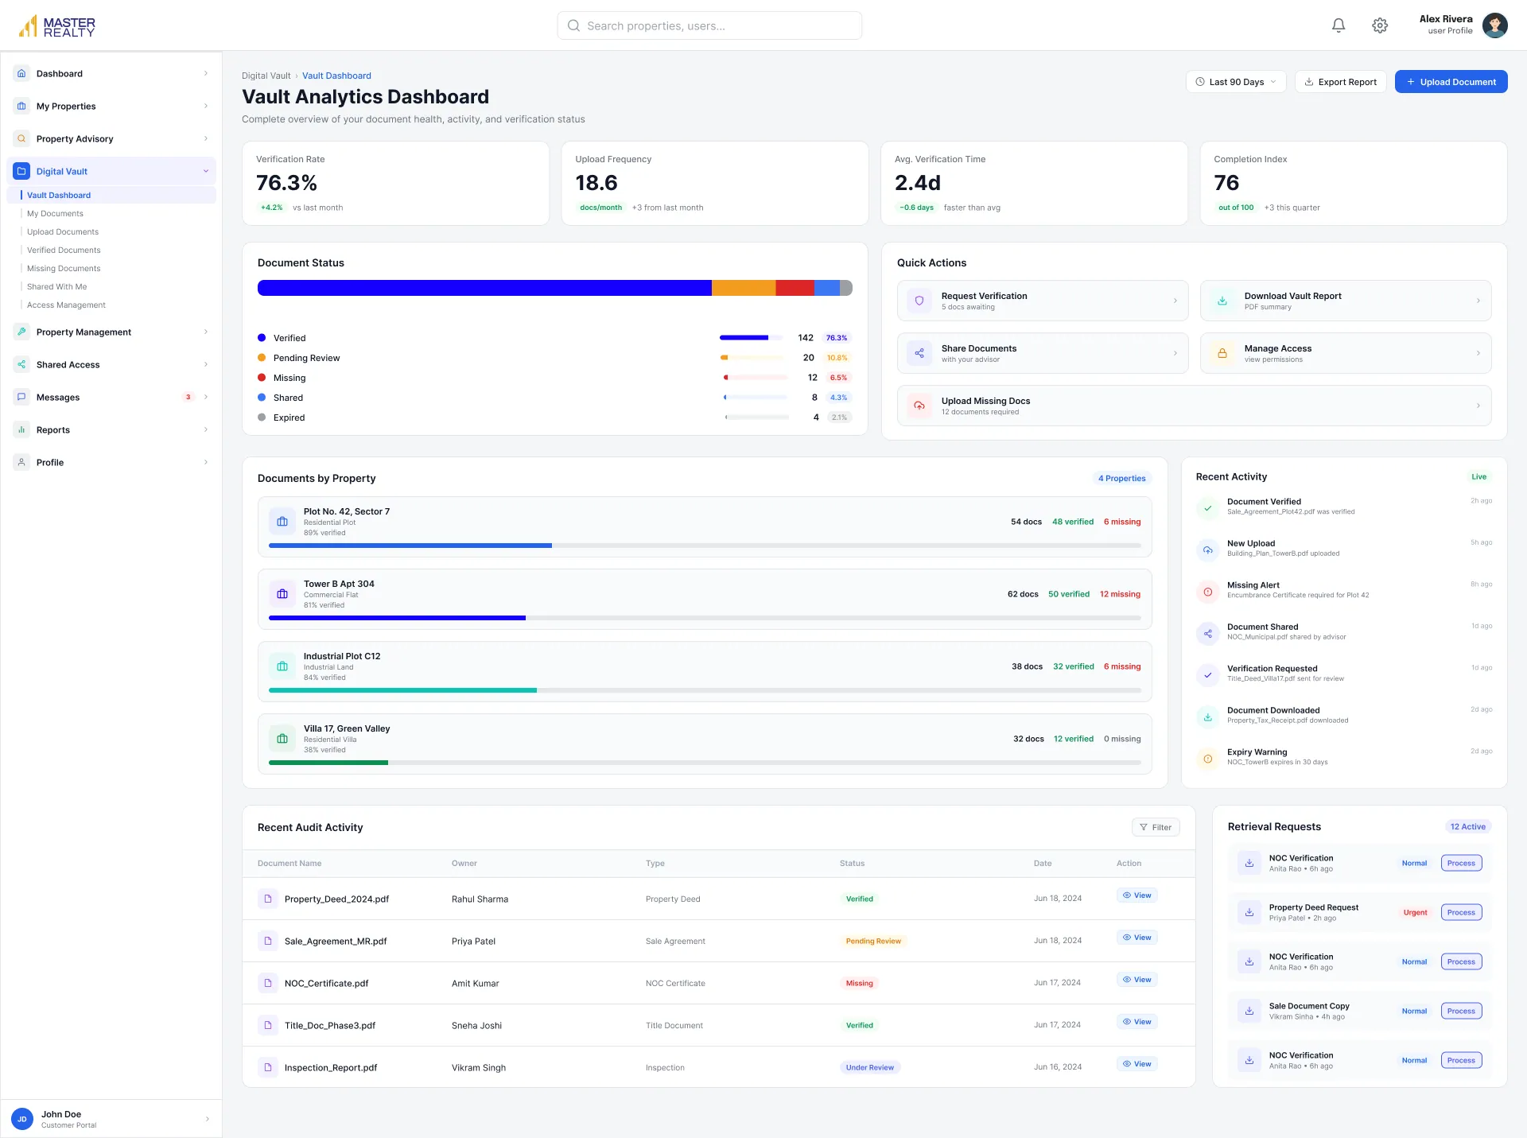
Task: Click the Plot No. 42 building icon
Action: point(282,522)
